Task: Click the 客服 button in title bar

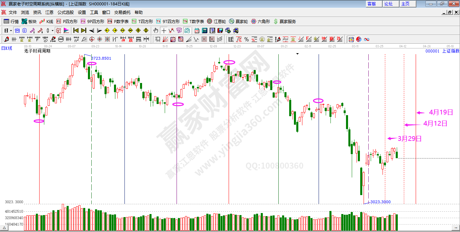Action: [x=371, y=4]
